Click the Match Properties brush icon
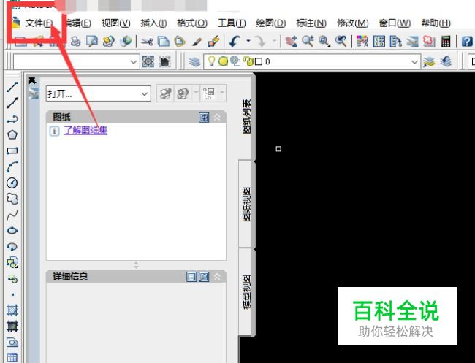 coord(197,42)
